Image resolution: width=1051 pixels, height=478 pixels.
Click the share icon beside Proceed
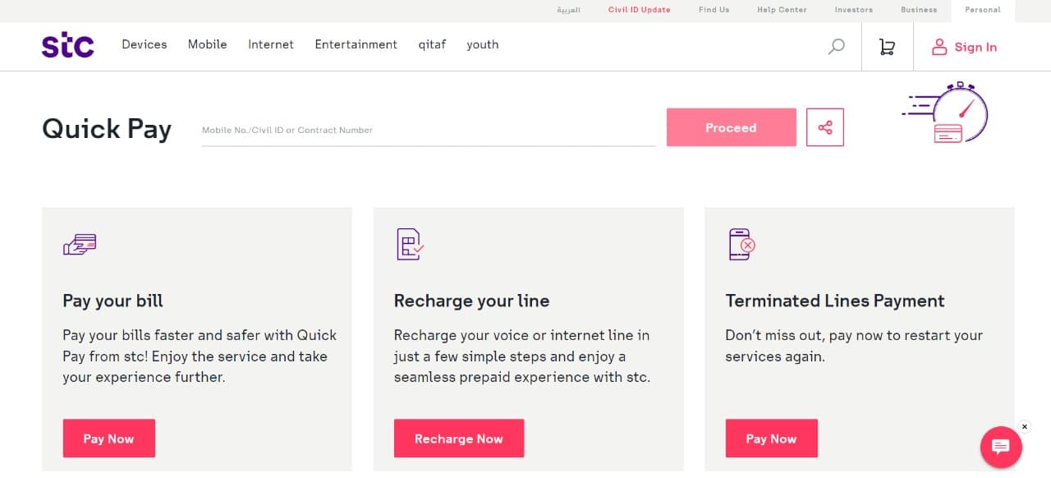[824, 127]
